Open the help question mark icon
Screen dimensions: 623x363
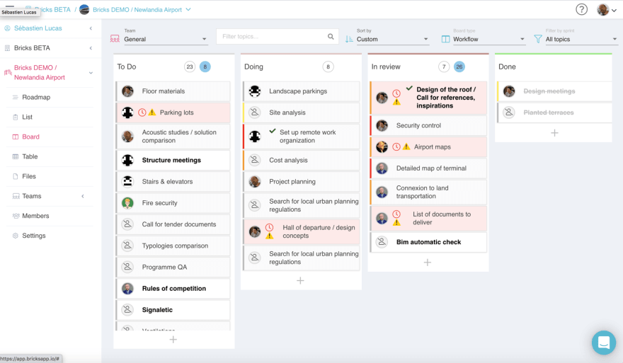pos(581,9)
